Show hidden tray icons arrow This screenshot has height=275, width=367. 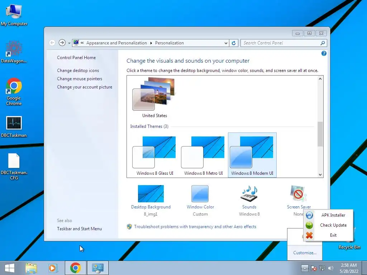[x=305, y=268]
